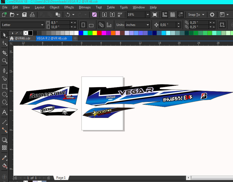This screenshot has width=233, height=182.
Task: Toggle full-screen preview button
Action: [x=155, y=15]
